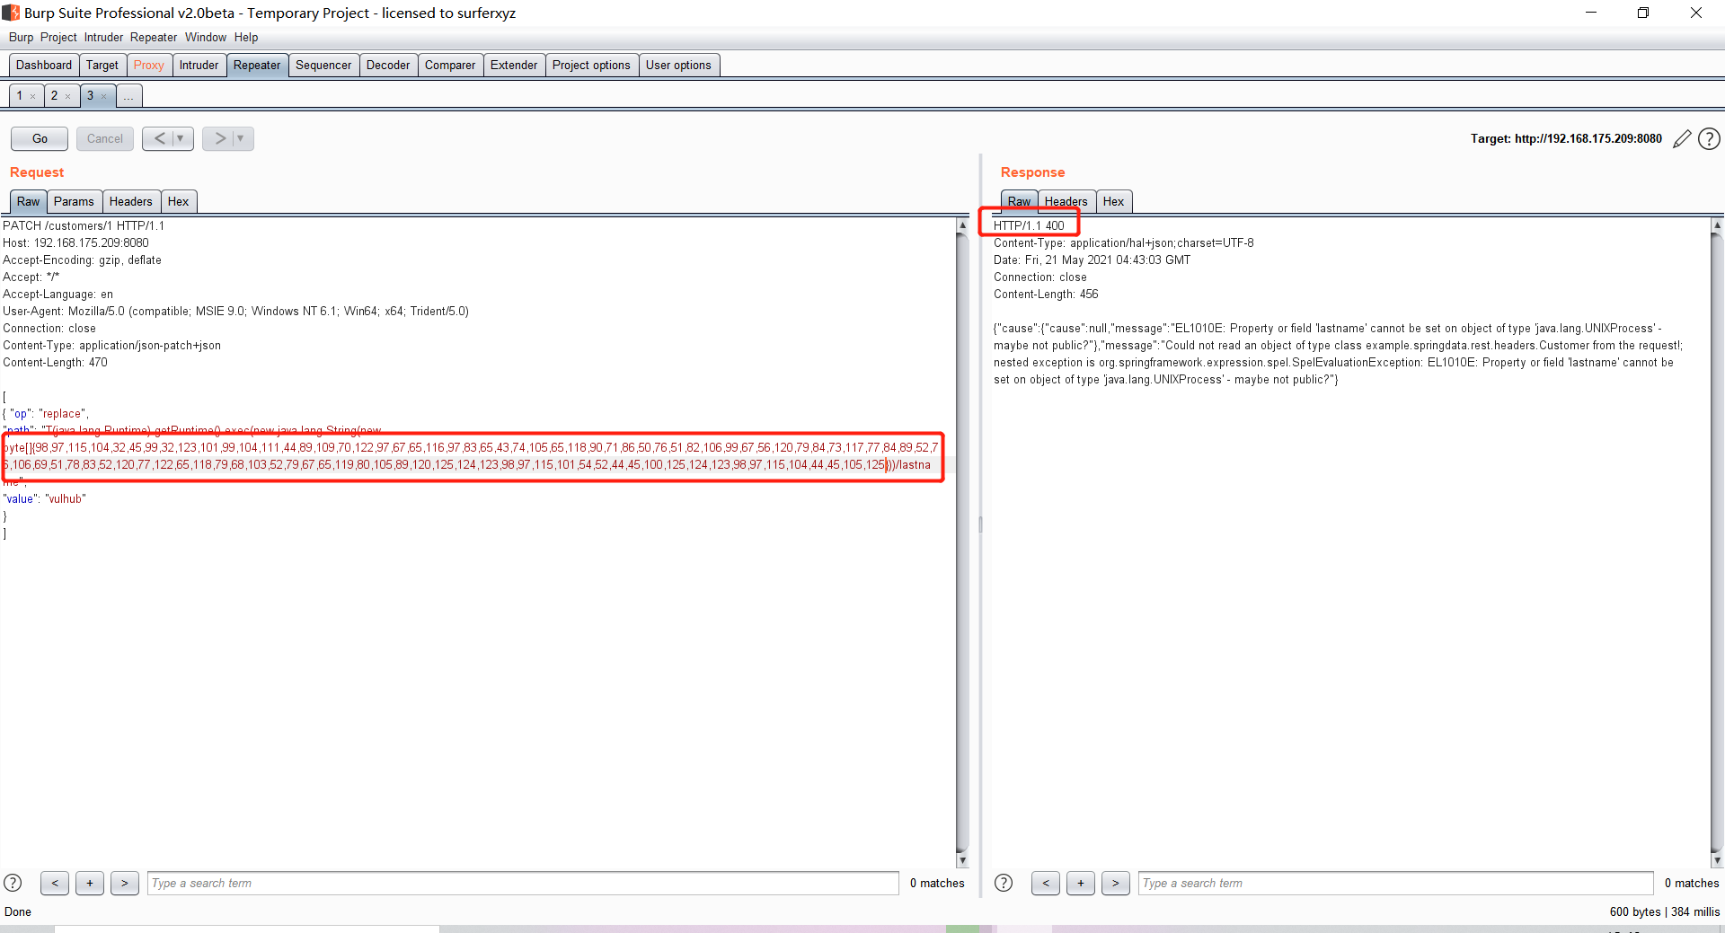Screen dimensions: 1725x933
Task: Switch to the Comparer tab
Action: (450, 65)
